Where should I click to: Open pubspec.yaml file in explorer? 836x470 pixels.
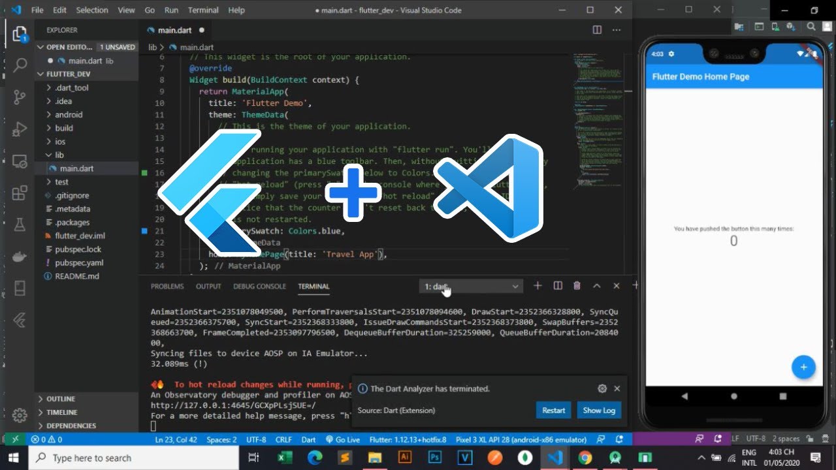click(79, 263)
